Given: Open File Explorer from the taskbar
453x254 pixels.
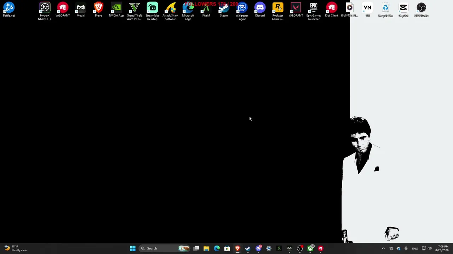Looking at the screenshot, I should (206, 248).
